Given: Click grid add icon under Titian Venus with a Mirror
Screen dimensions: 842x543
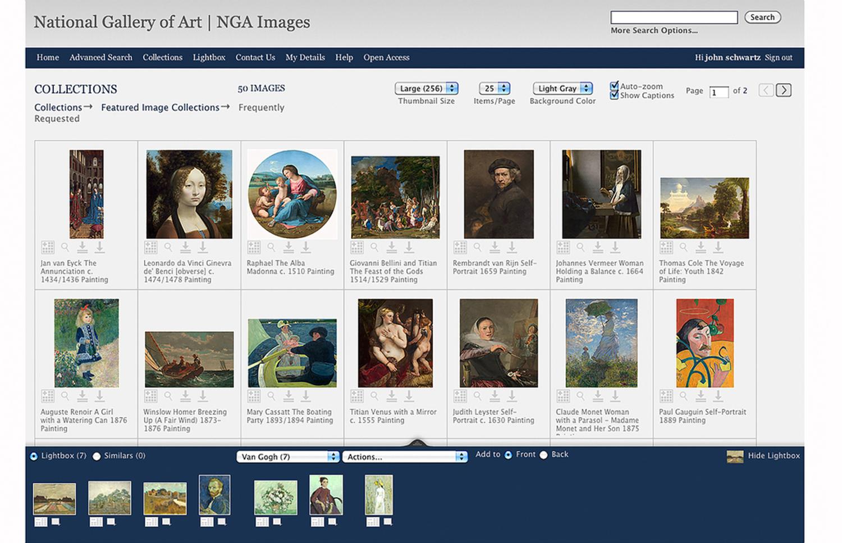Looking at the screenshot, I should pos(357,396).
